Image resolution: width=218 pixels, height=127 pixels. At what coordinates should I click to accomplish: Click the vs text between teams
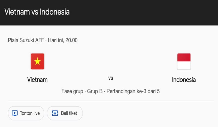pos(111,78)
